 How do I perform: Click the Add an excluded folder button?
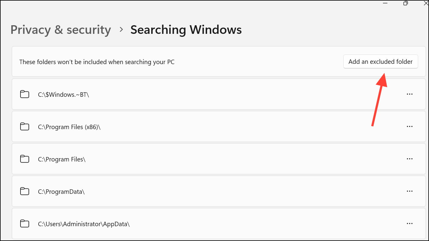pyautogui.click(x=380, y=62)
